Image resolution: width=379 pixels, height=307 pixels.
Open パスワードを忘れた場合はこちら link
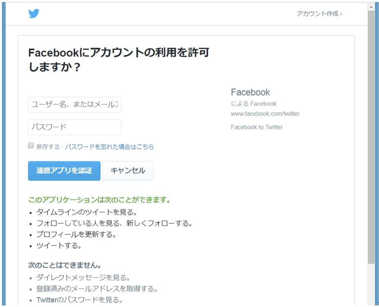click(109, 147)
